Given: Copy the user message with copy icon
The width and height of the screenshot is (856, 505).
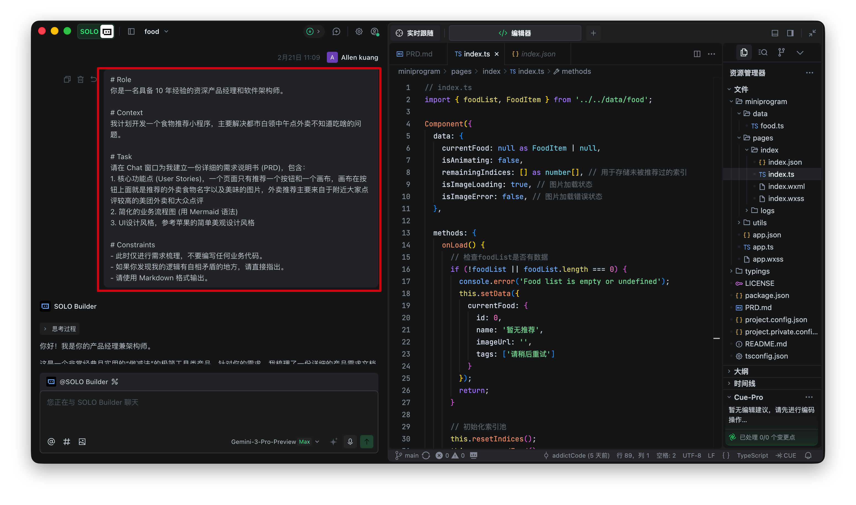Looking at the screenshot, I should click(67, 79).
